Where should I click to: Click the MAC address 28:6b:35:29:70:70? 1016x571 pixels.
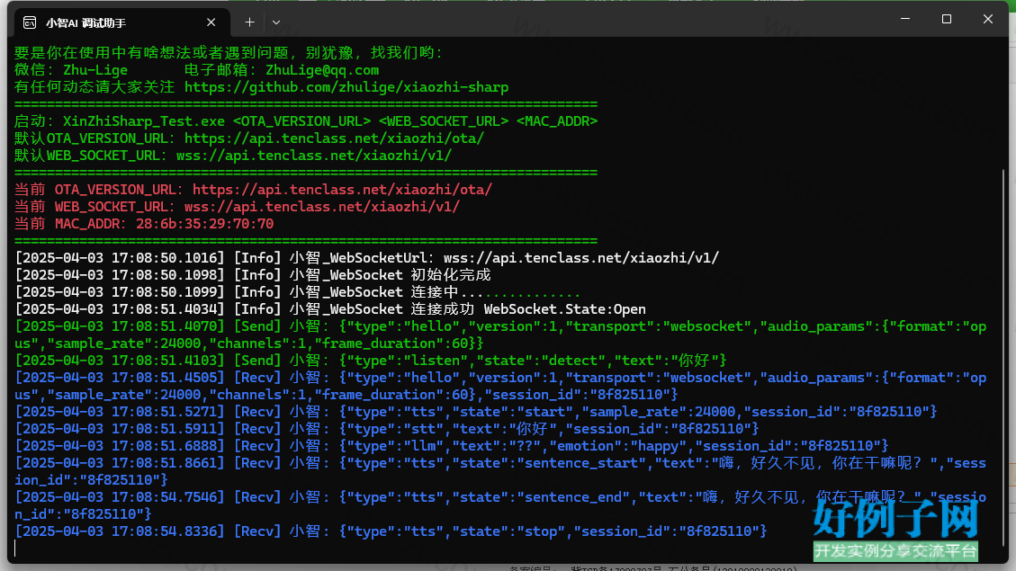(x=205, y=223)
